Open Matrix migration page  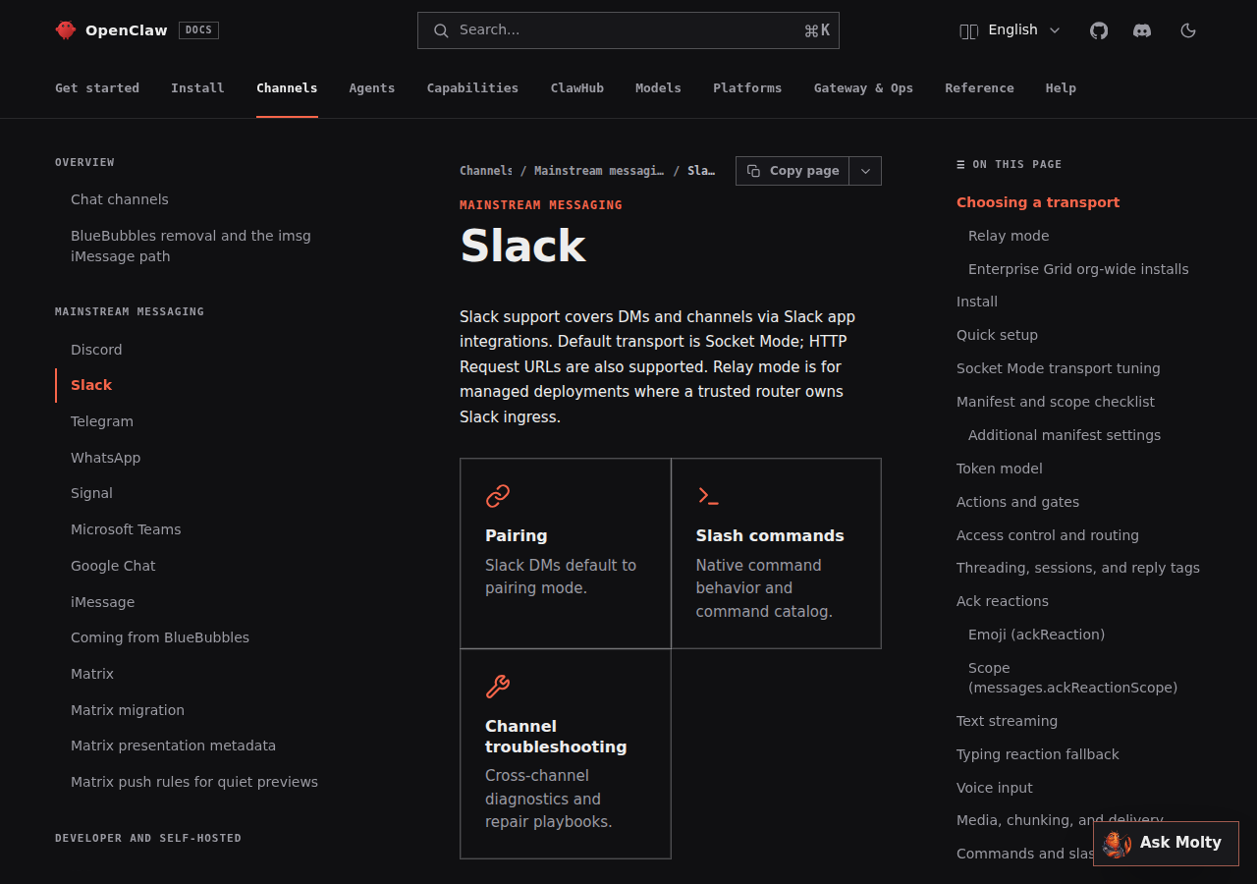[x=128, y=710]
